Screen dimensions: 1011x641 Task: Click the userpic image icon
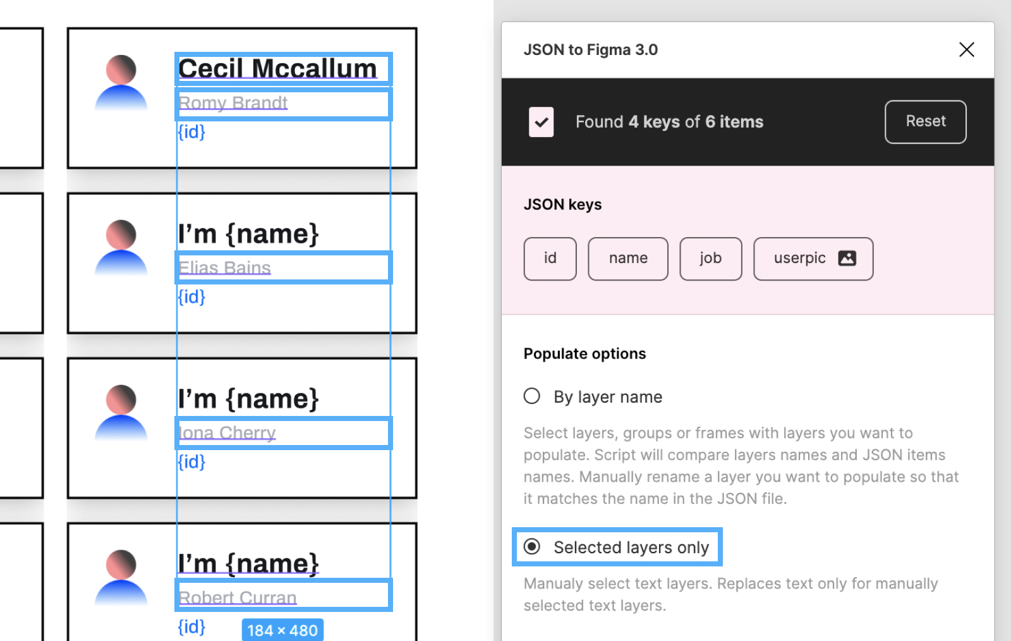point(847,259)
